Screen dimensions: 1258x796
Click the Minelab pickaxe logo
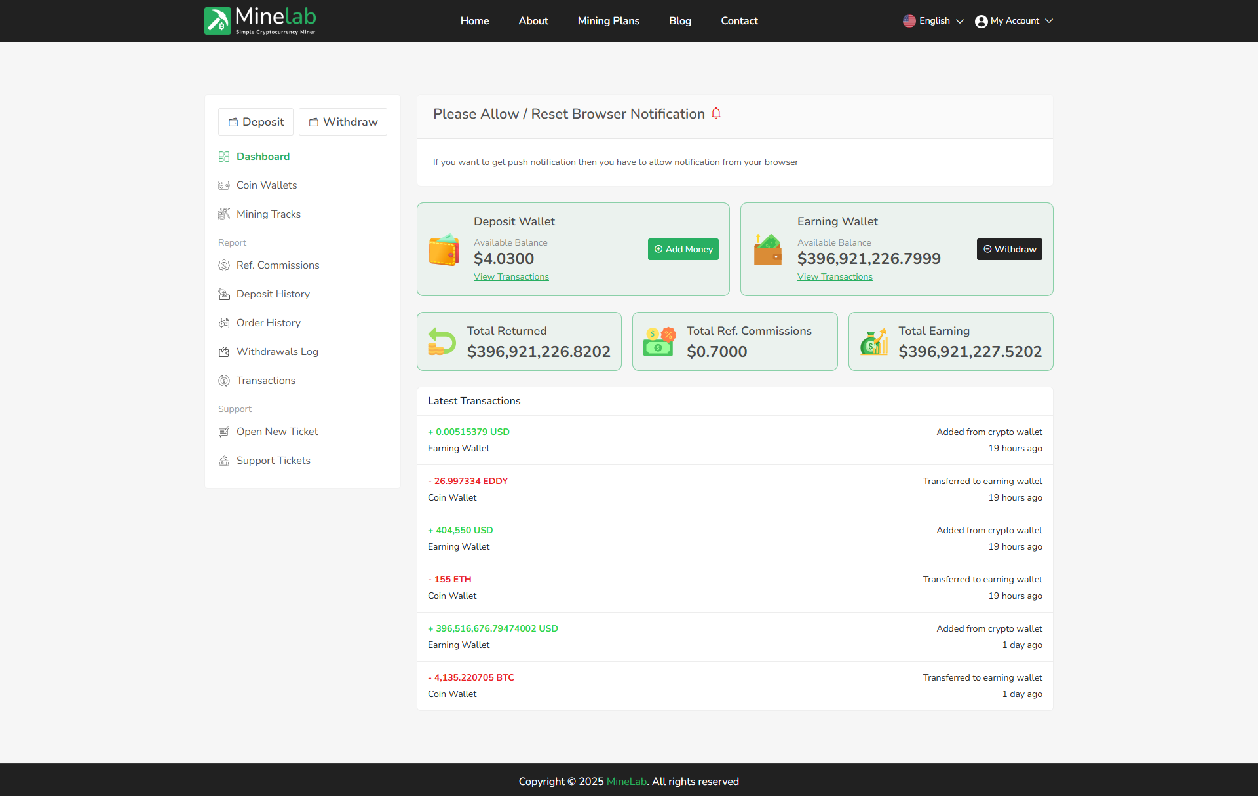217,20
